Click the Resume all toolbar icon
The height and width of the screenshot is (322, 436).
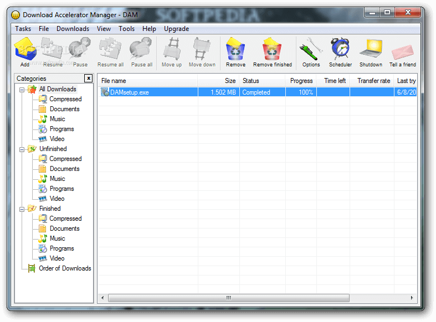click(x=110, y=49)
